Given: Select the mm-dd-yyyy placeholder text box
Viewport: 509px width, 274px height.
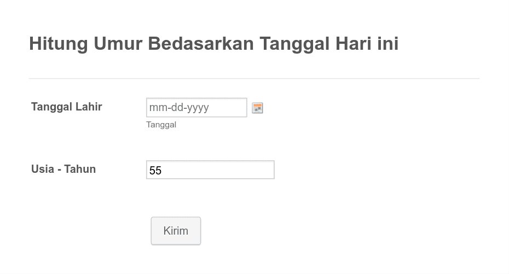Looking at the screenshot, I should click(196, 107).
